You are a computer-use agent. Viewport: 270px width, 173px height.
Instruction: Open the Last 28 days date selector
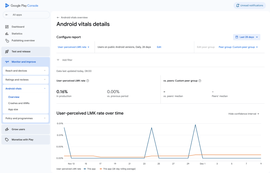coord(247,37)
